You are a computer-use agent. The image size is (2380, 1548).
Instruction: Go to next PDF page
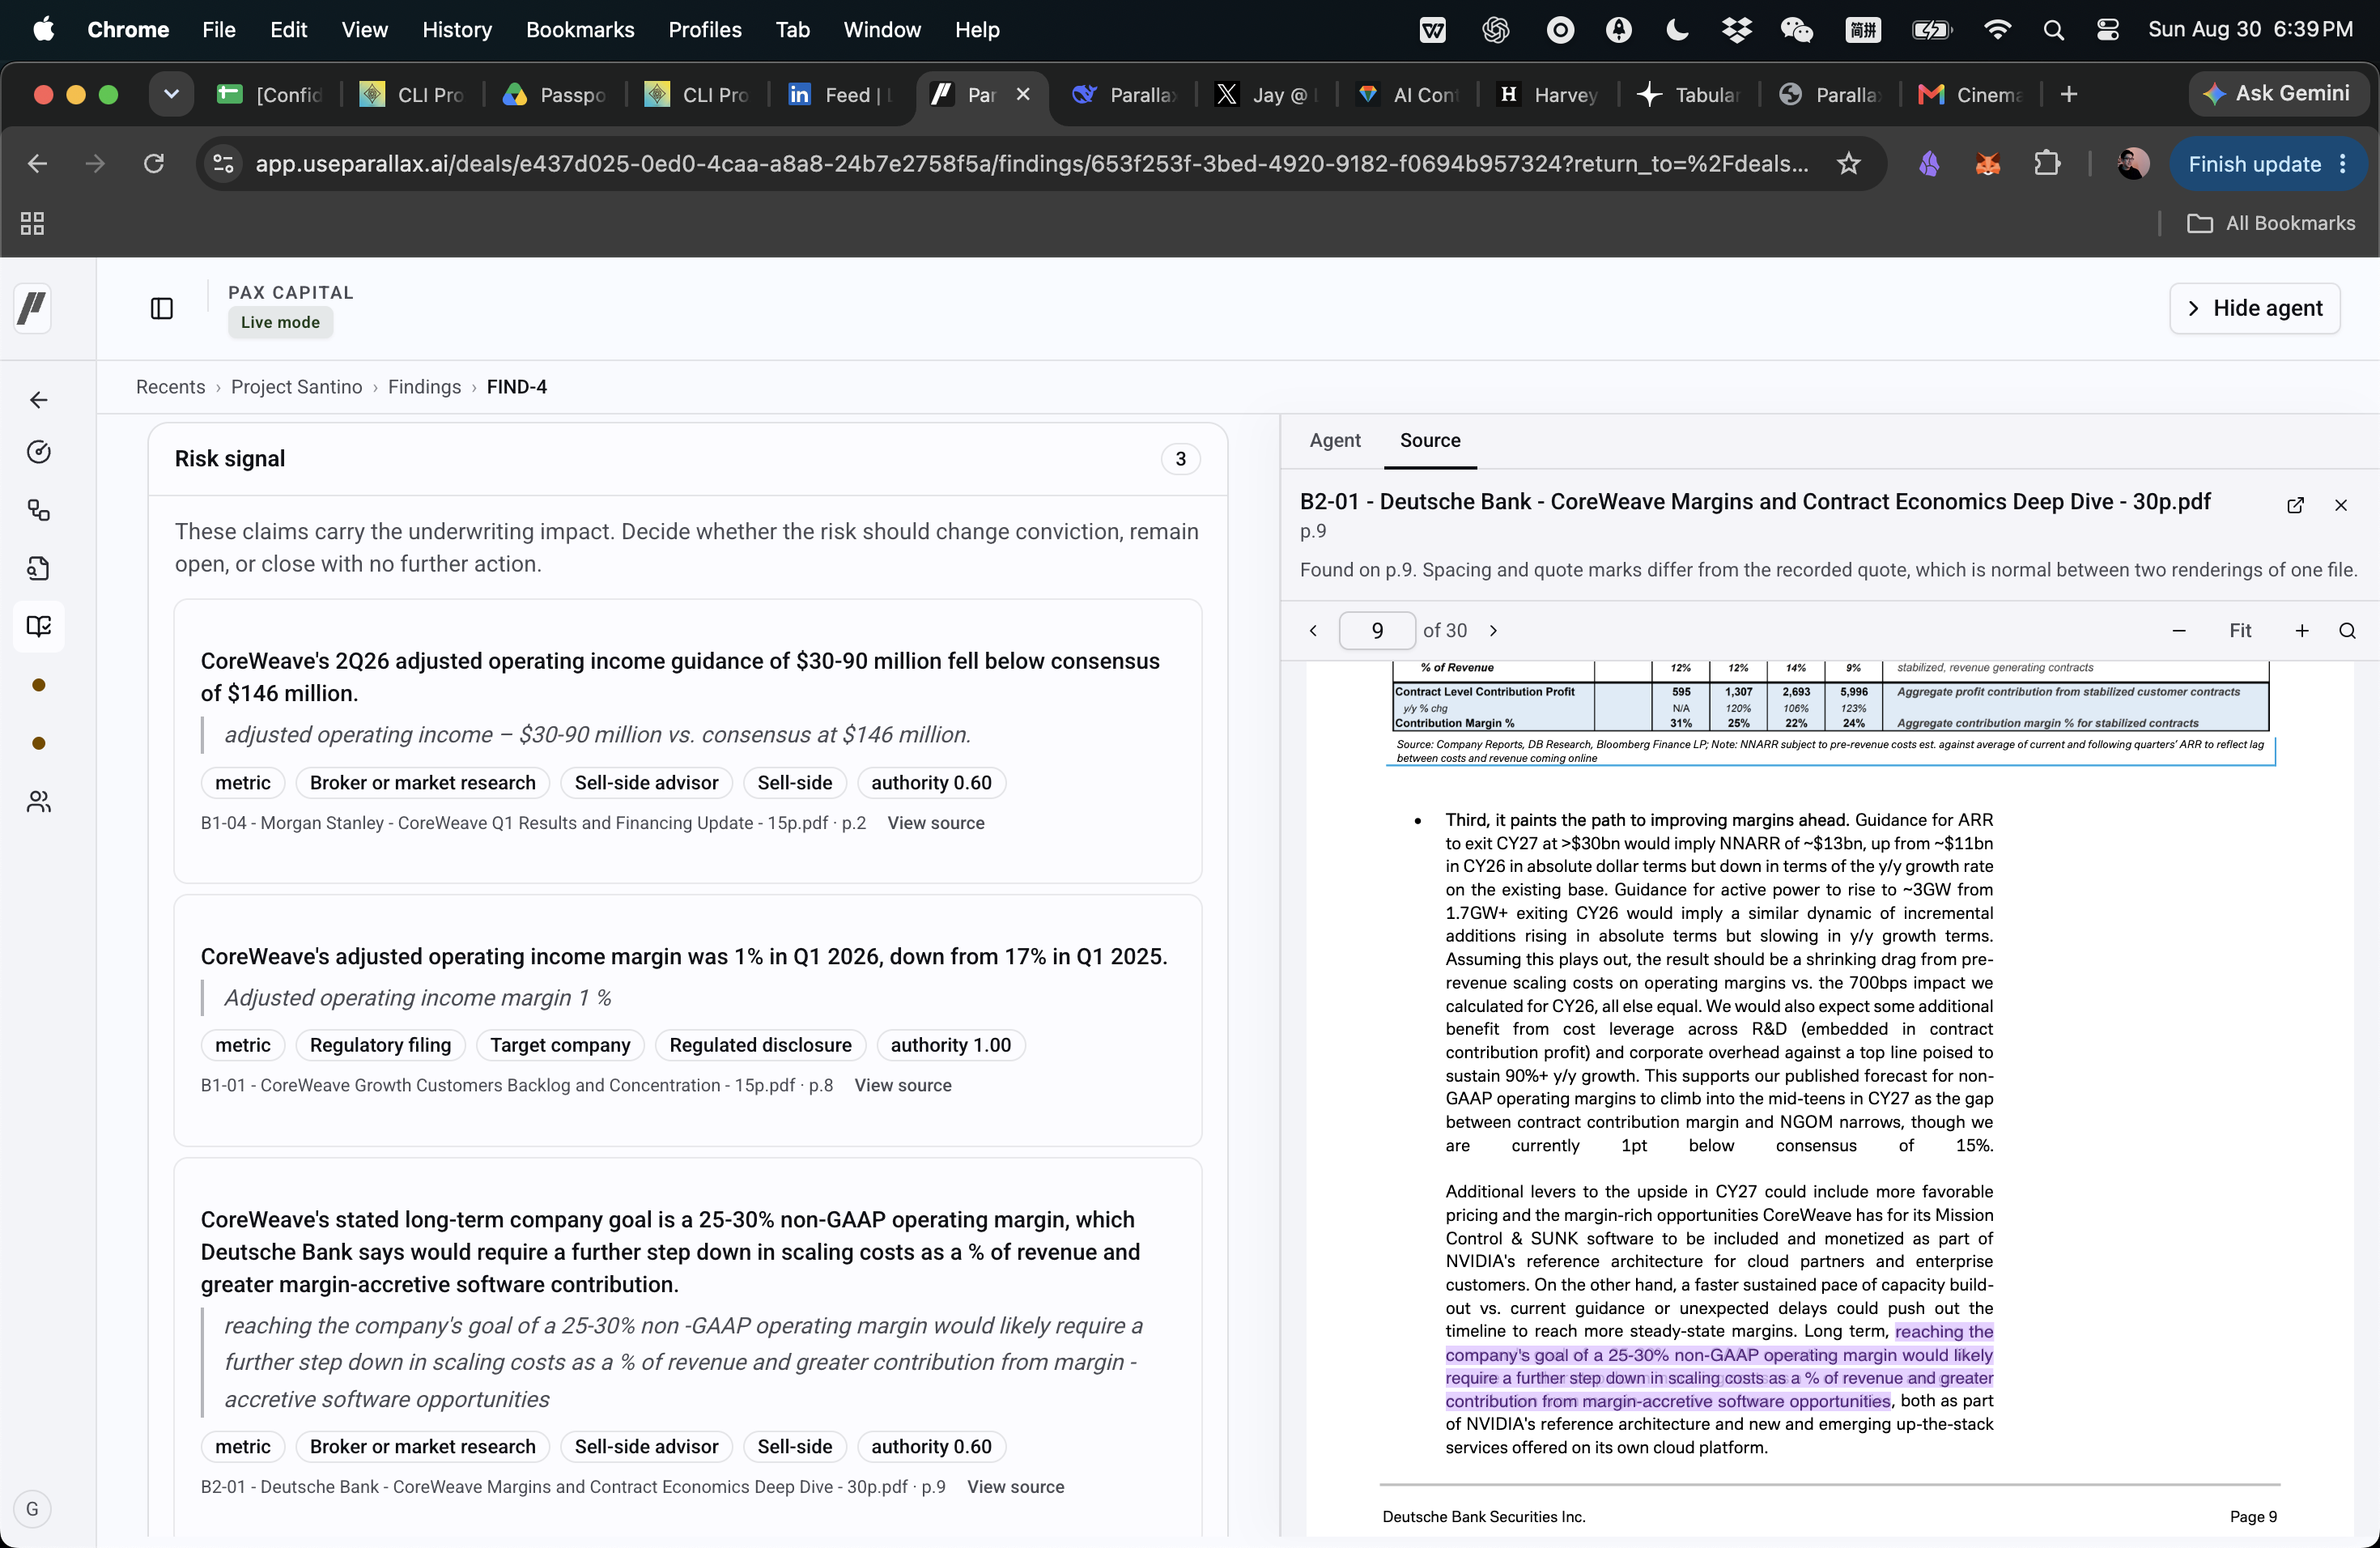(1493, 630)
